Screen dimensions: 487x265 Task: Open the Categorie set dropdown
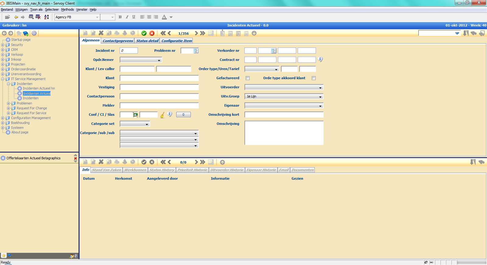135,124
